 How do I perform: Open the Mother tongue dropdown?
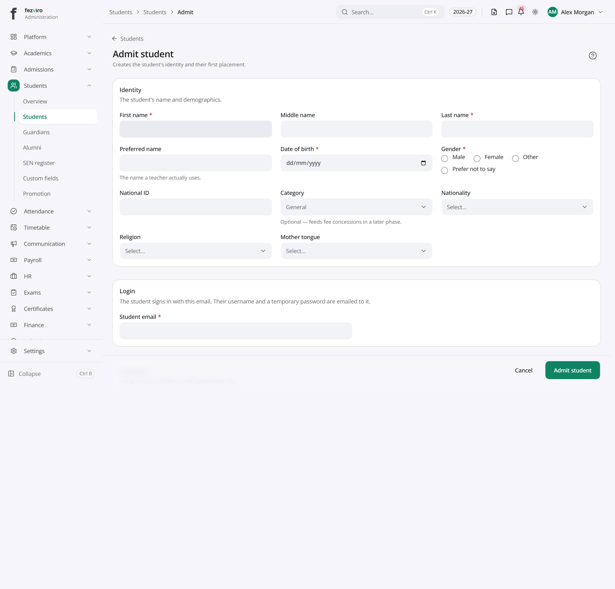[x=356, y=251]
